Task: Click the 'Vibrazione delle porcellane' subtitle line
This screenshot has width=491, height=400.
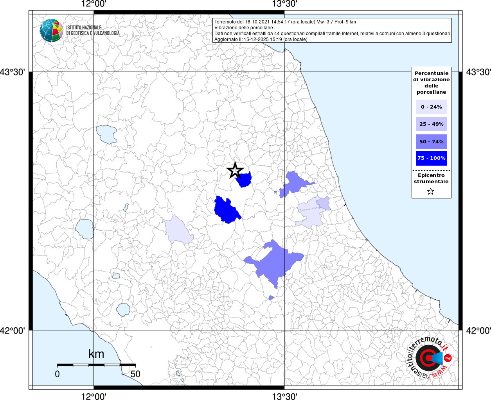Action: [x=244, y=28]
